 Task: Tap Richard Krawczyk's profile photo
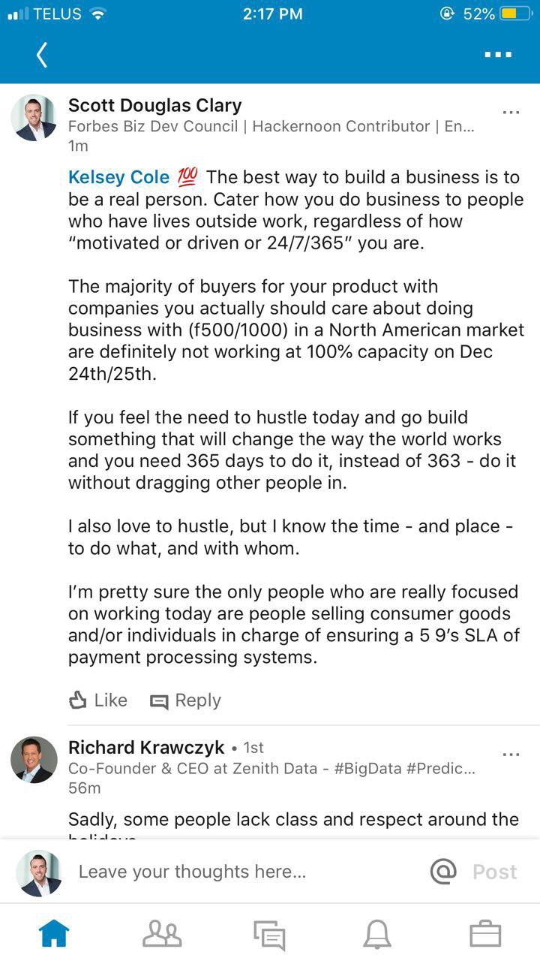tap(34, 760)
